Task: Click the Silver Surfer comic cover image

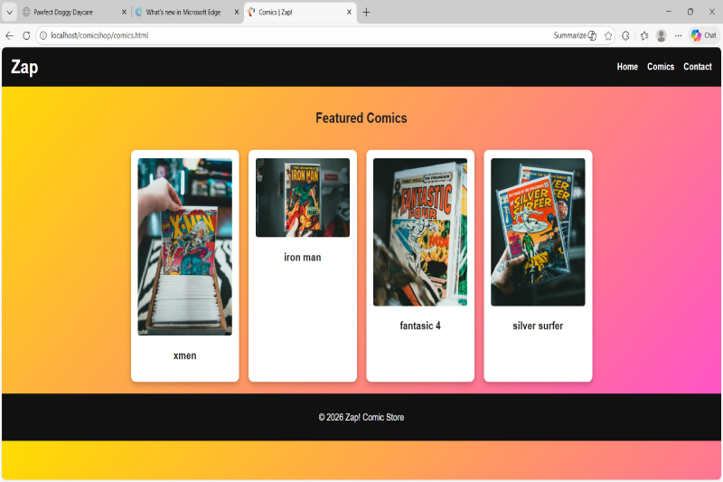Action: (x=538, y=232)
